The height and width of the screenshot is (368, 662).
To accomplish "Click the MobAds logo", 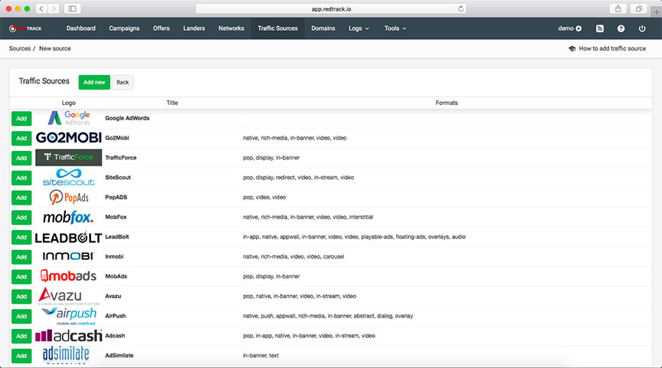I will 68,276.
